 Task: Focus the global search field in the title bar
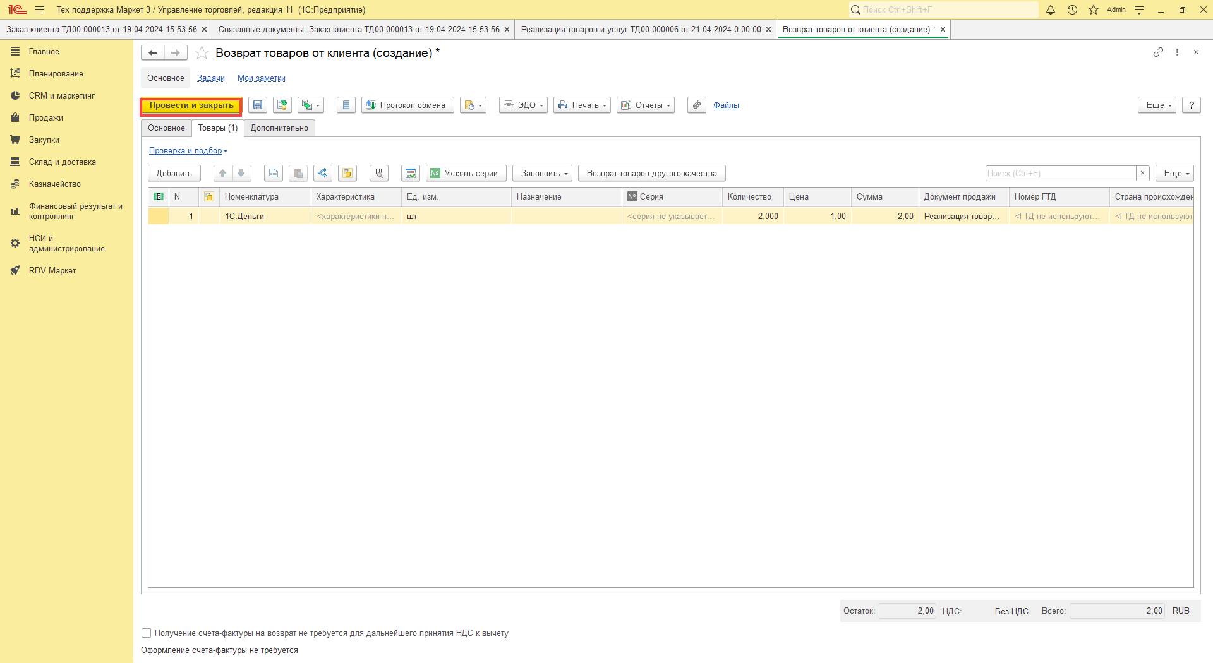coord(943,9)
